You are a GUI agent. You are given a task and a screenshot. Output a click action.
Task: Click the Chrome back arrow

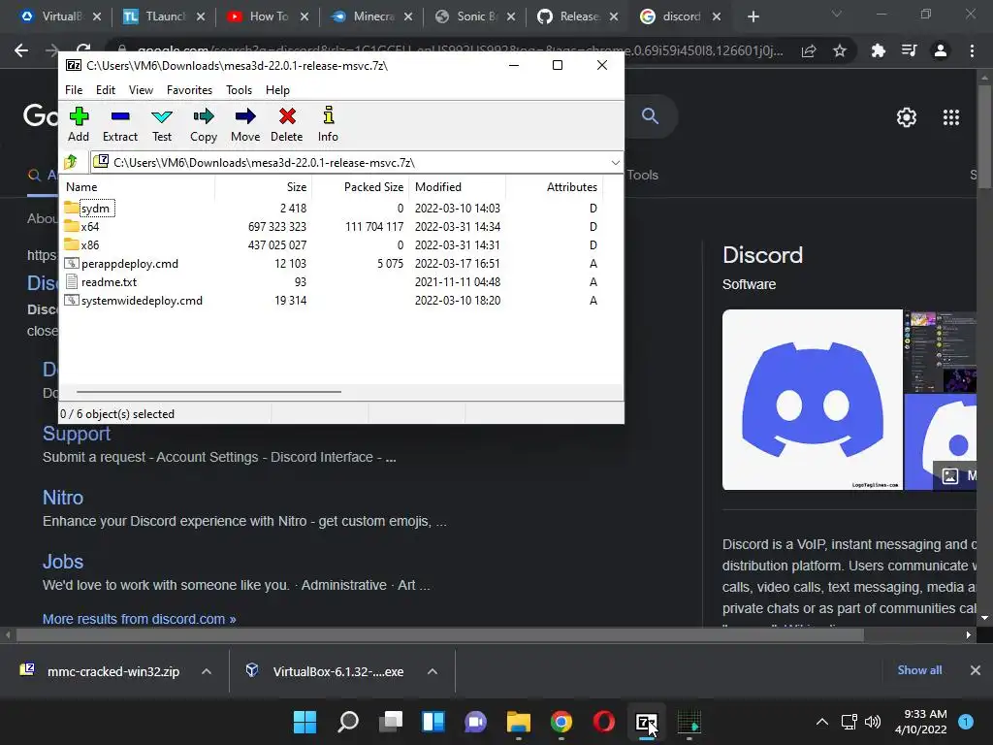click(21, 50)
